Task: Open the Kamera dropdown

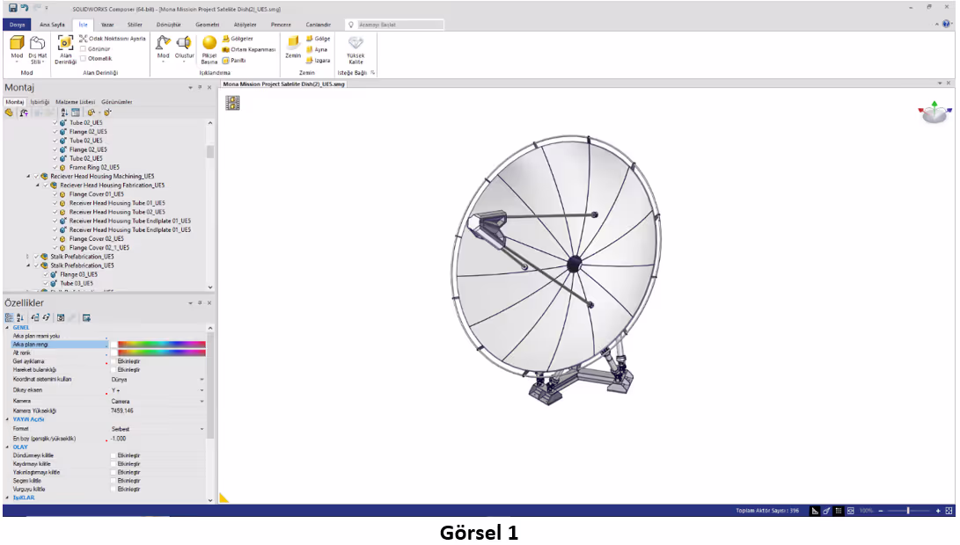Action: click(202, 401)
